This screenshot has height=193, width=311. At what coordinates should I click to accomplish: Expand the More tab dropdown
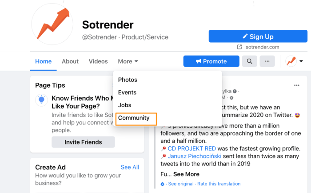128,61
